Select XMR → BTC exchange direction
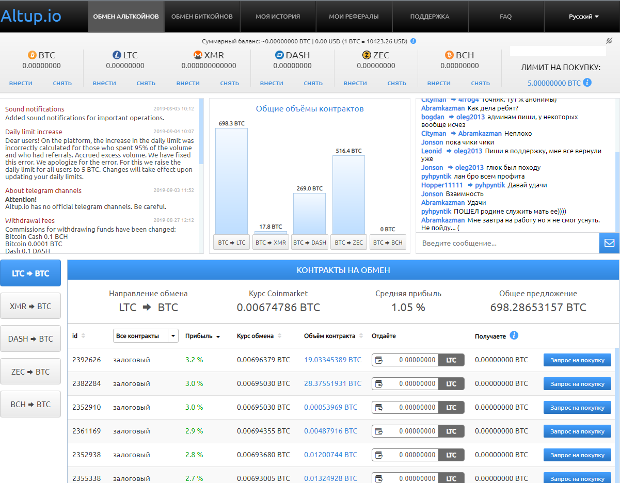 pos(30,306)
